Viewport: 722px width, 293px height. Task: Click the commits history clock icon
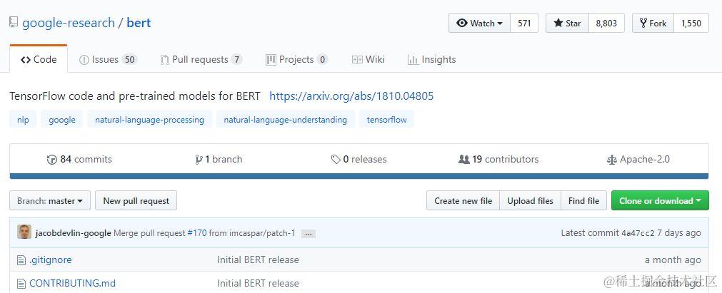[52, 160]
